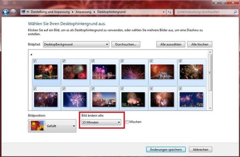Screen dimensions: 240x157
Task: Uncheck the Tower Bridge fireworks checkbox
Action: [151, 61]
